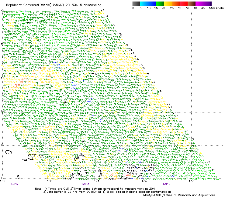The width and height of the screenshot is (225, 197).
Task: Click the gray 0-5 knots legend segment
Action: pyautogui.click(x=136, y=4)
